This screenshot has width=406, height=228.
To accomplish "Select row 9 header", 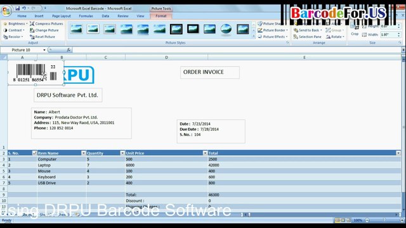I will coord(4,194).
